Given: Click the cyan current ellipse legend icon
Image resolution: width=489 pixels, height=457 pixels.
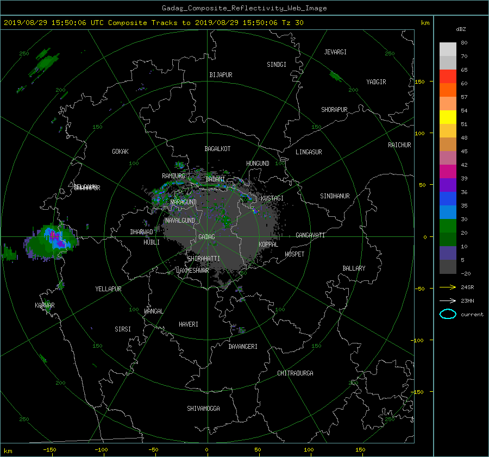Looking at the screenshot, I should 448,314.
